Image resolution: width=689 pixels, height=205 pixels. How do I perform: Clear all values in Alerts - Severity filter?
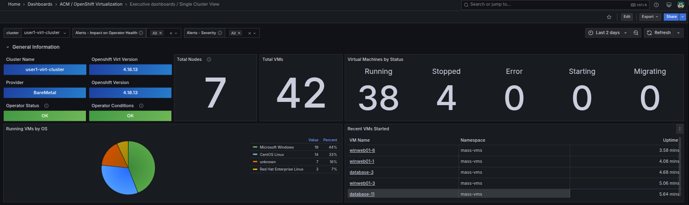coord(250,33)
